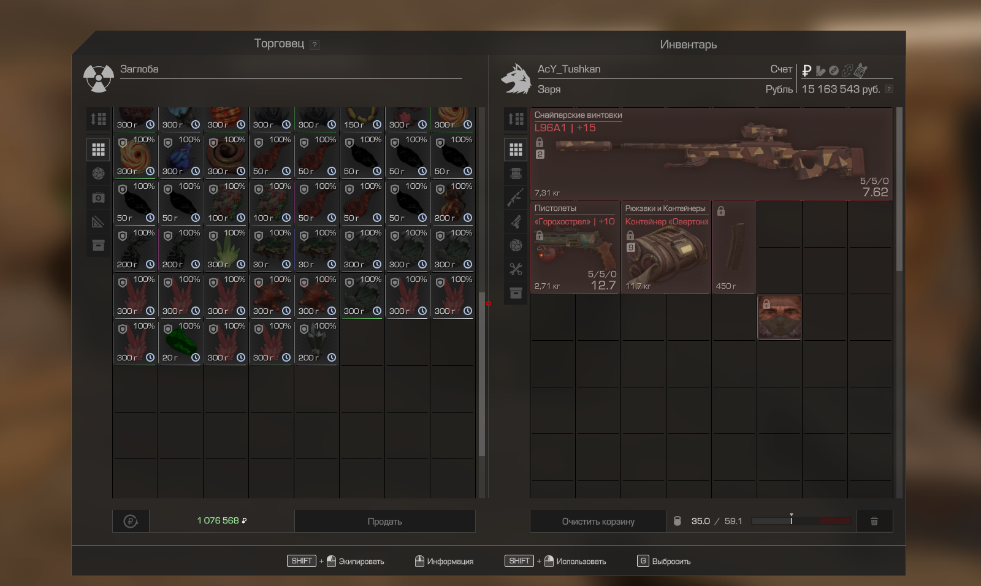This screenshot has width=981, height=586.
Task: Click the trader panel sort icon
Action: point(98,119)
